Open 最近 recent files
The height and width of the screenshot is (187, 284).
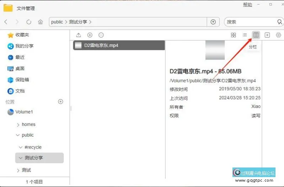click(16, 57)
